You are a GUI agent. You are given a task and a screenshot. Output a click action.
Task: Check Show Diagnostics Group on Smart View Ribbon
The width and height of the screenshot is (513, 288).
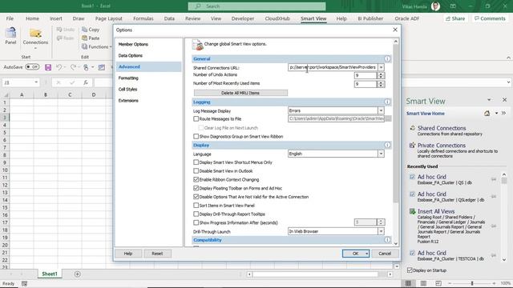[196, 137]
